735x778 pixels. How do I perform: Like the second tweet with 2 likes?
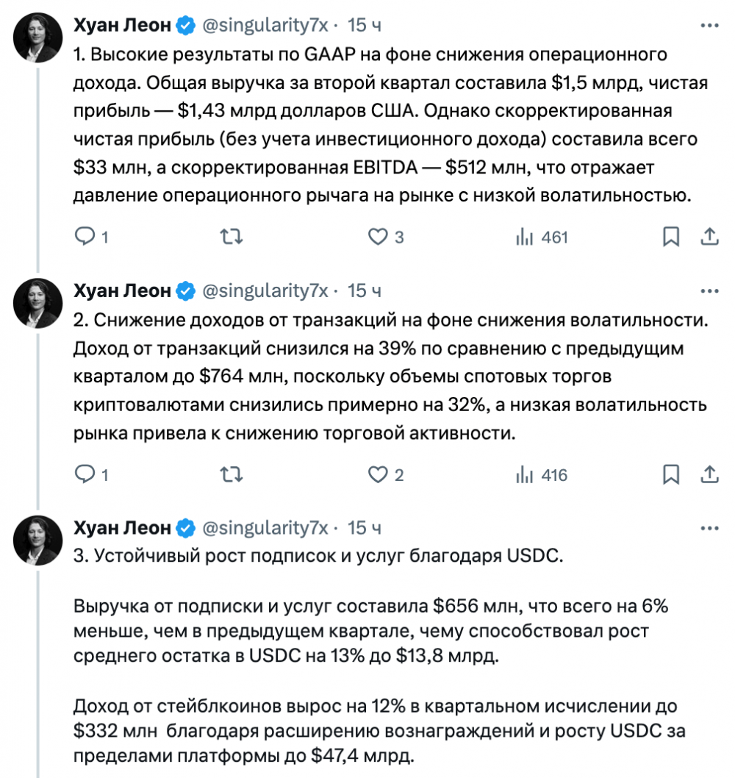(x=378, y=475)
